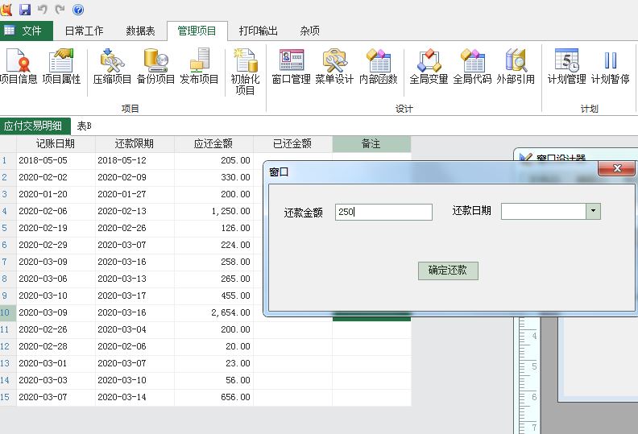Screen dimensions: 638x434
Task: Select the 应付交易明细 table tab
Action: coord(35,126)
